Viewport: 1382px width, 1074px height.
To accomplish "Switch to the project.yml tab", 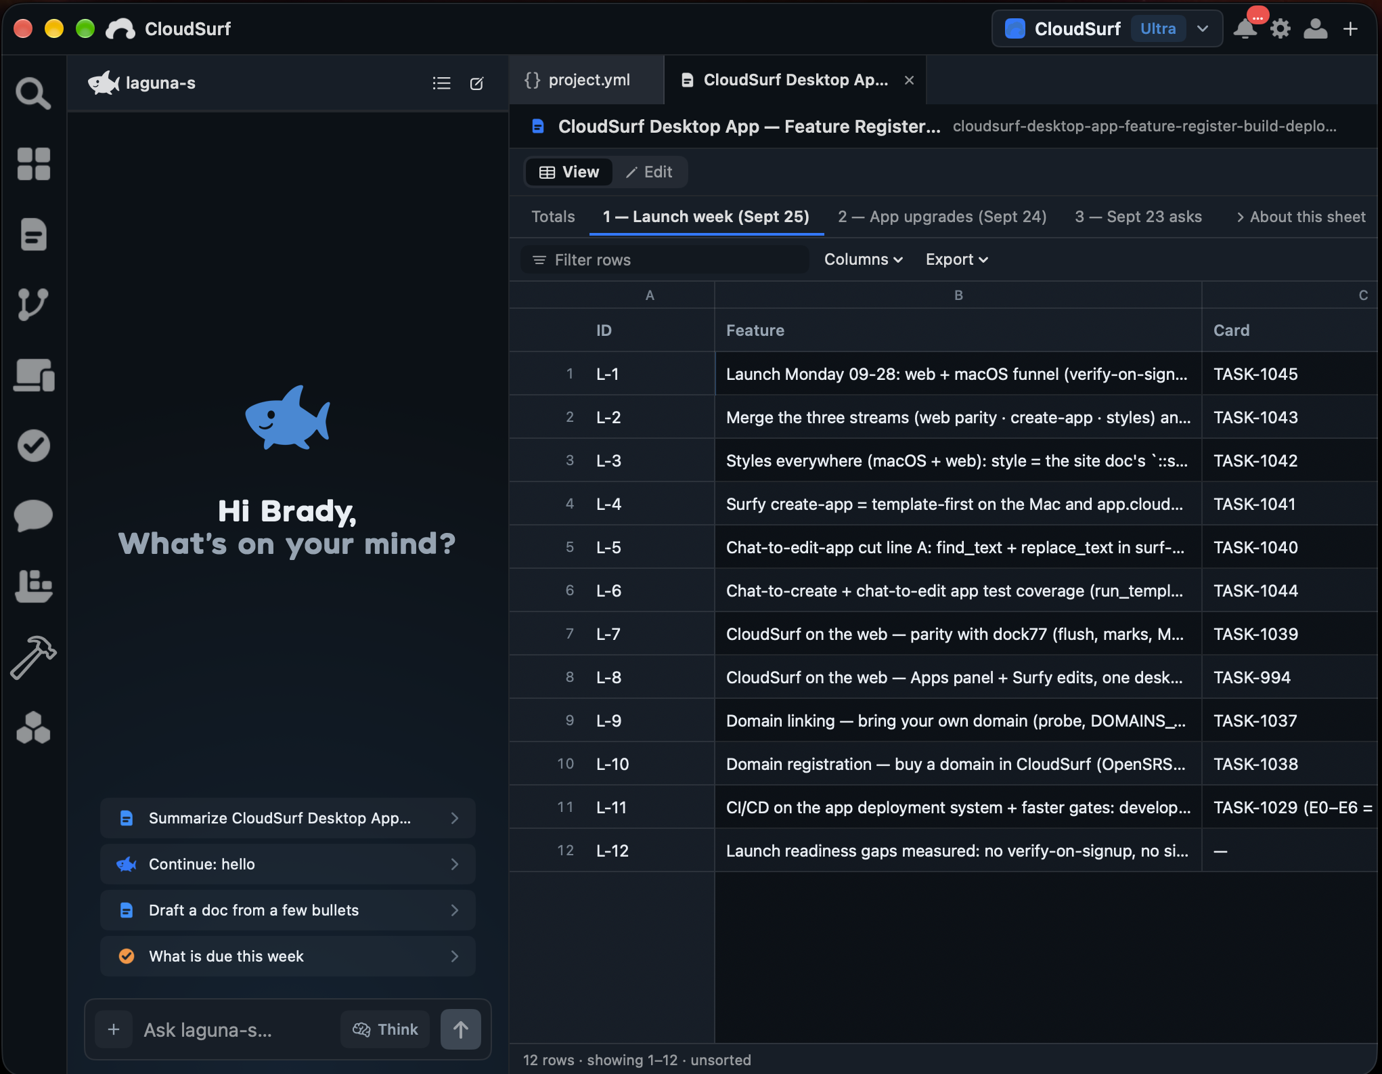I will click(577, 80).
